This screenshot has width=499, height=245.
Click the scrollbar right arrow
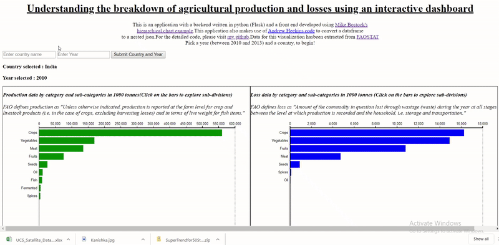click(x=497, y=228)
